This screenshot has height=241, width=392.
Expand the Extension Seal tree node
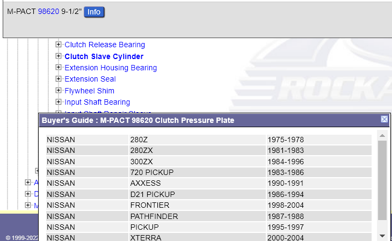59,79
